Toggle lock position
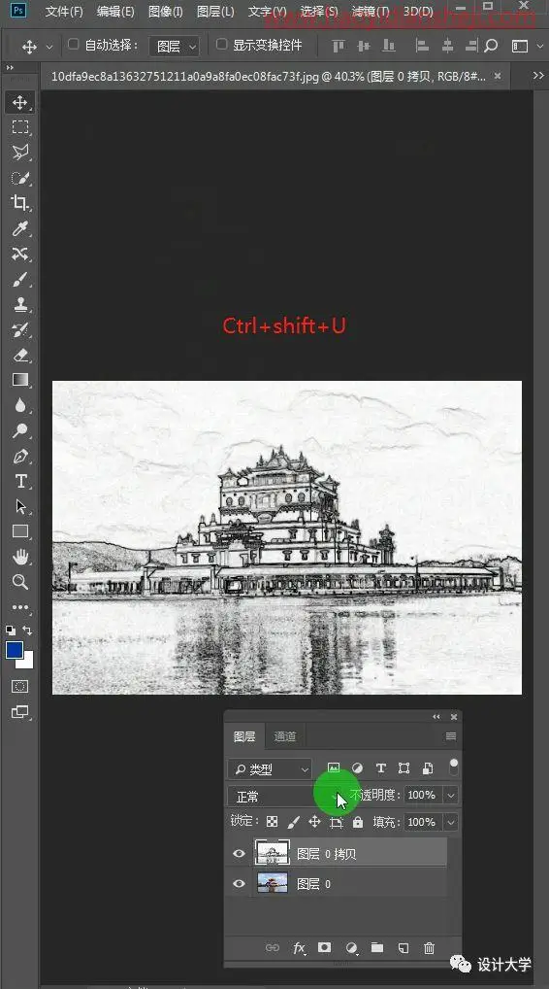Viewport: 549px width, 989px height. click(x=314, y=822)
